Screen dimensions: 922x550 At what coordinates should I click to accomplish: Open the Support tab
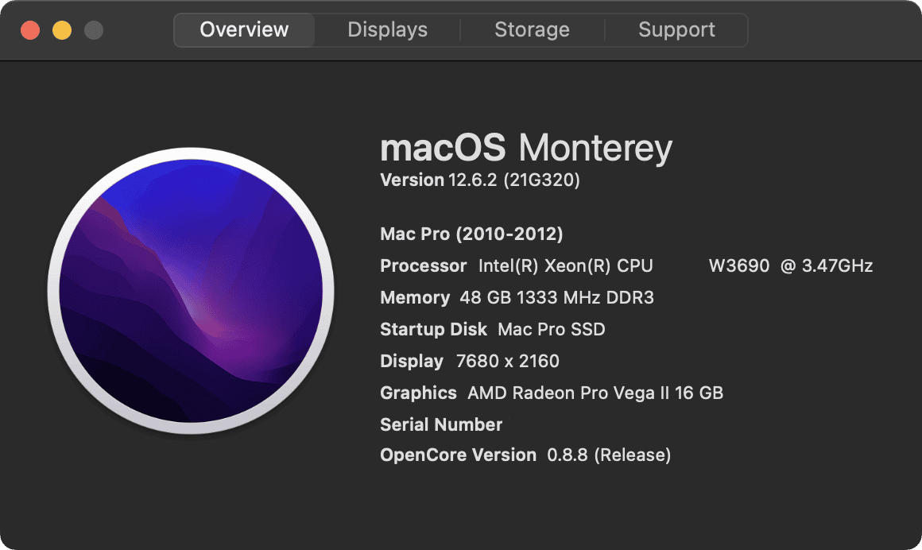tap(676, 30)
